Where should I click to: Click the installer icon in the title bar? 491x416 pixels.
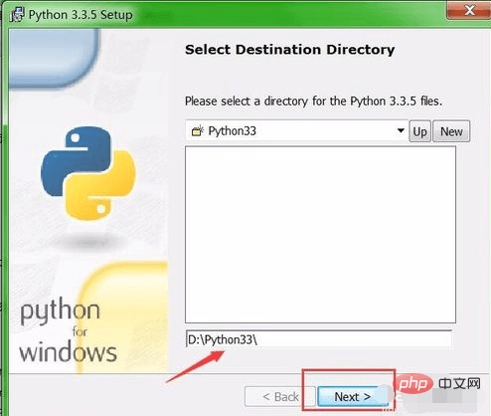(17, 15)
